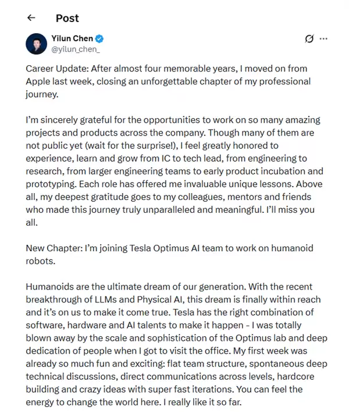The height and width of the screenshot is (417, 349).
Task: Click the 'New Chapter:' text
Action: tap(53, 248)
